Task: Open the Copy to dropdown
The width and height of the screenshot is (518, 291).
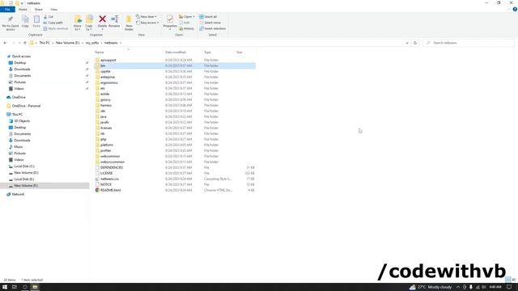Action: 89,23
